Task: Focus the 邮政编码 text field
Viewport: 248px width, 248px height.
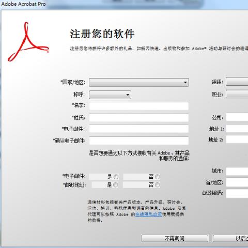Action: coord(237,194)
